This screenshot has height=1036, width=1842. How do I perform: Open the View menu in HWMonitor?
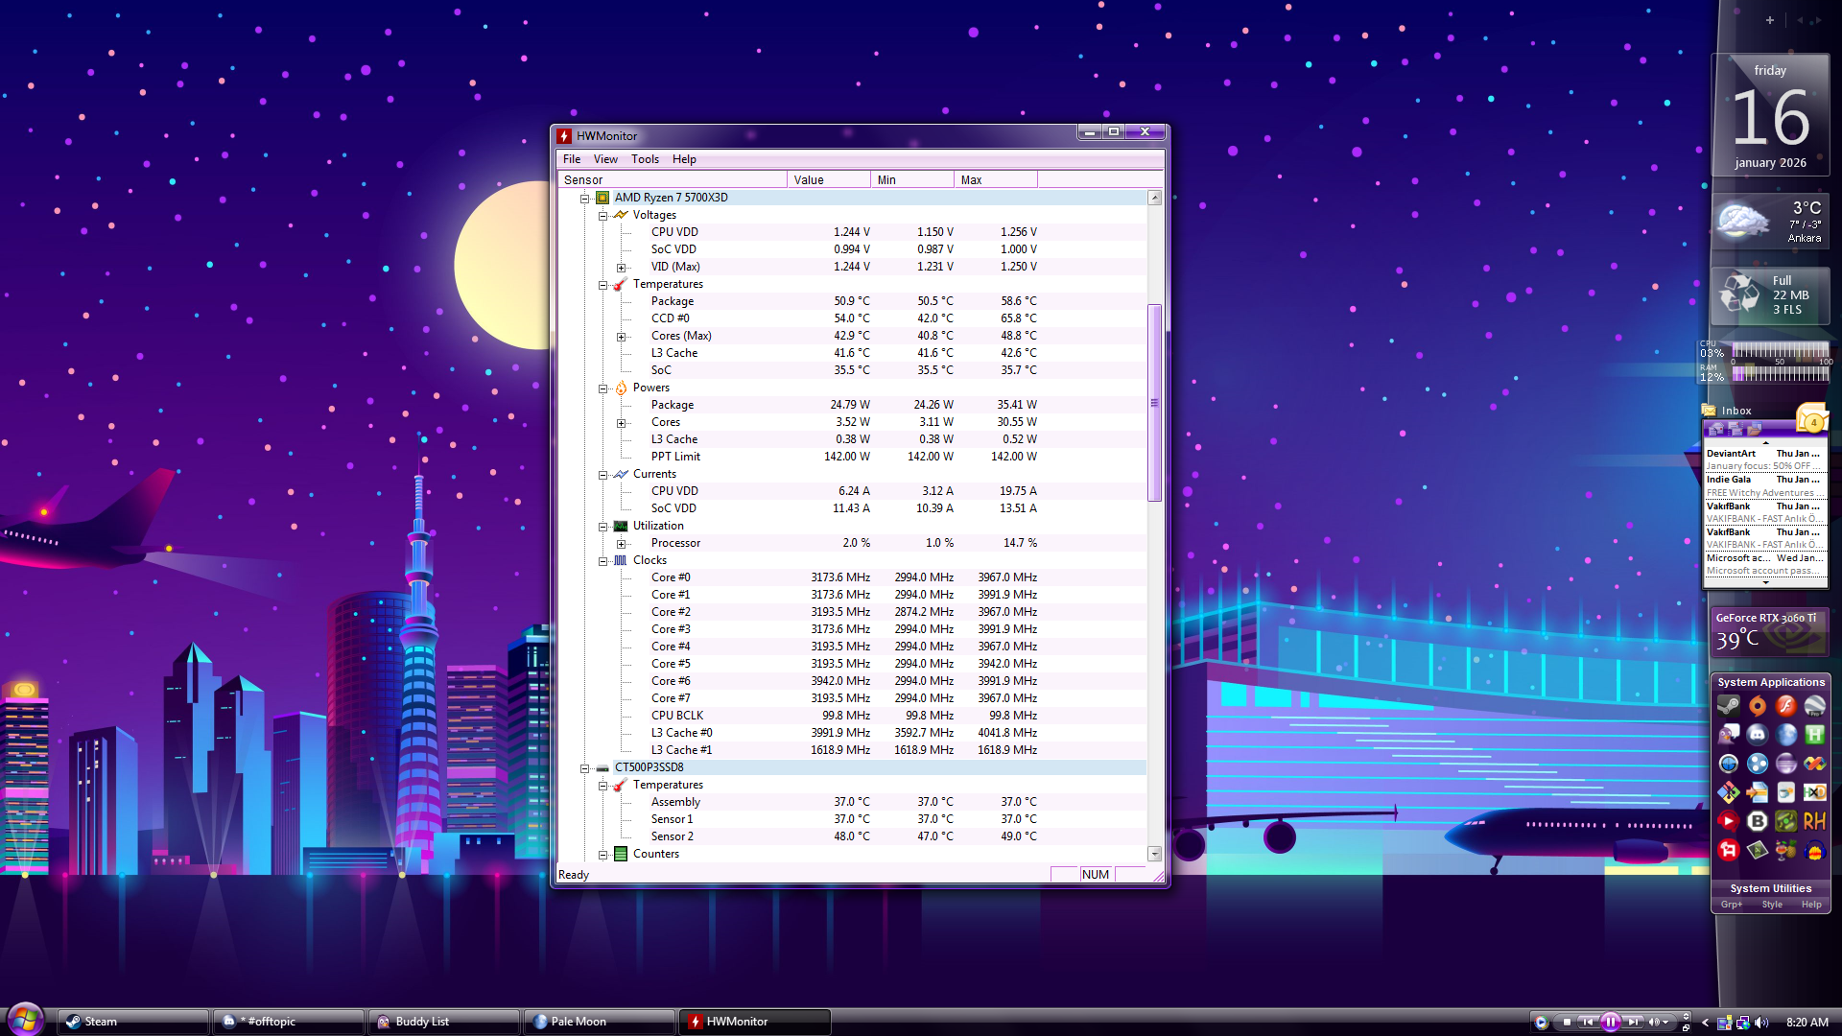tap(605, 159)
